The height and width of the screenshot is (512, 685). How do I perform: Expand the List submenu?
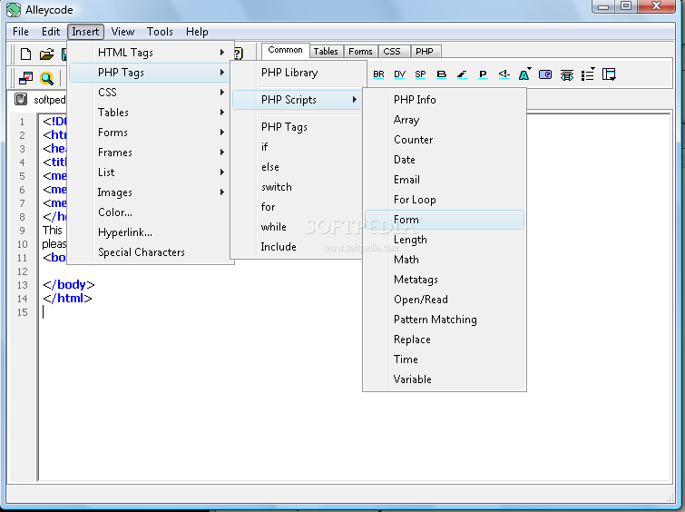tap(149, 172)
